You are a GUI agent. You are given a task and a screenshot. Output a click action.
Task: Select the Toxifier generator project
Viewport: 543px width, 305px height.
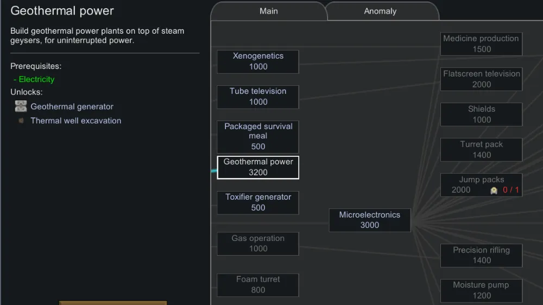[x=258, y=202]
